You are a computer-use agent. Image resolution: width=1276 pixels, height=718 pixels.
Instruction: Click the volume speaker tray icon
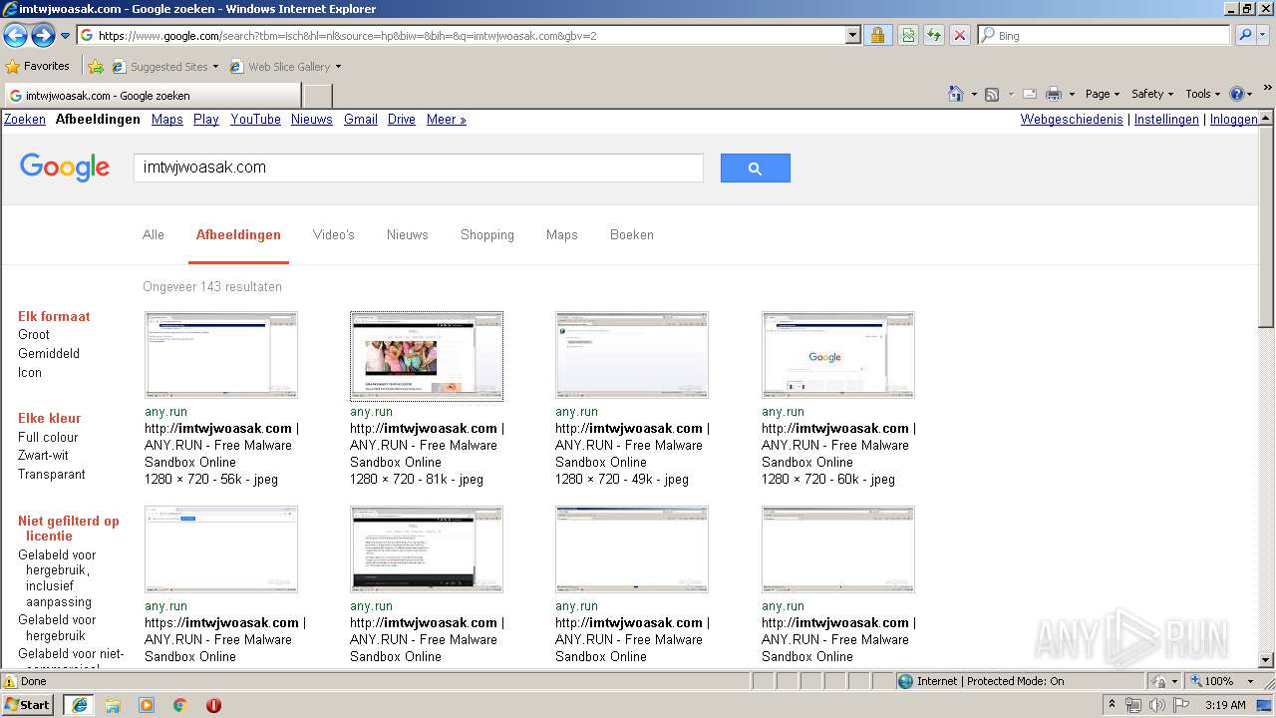(x=1157, y=705)
